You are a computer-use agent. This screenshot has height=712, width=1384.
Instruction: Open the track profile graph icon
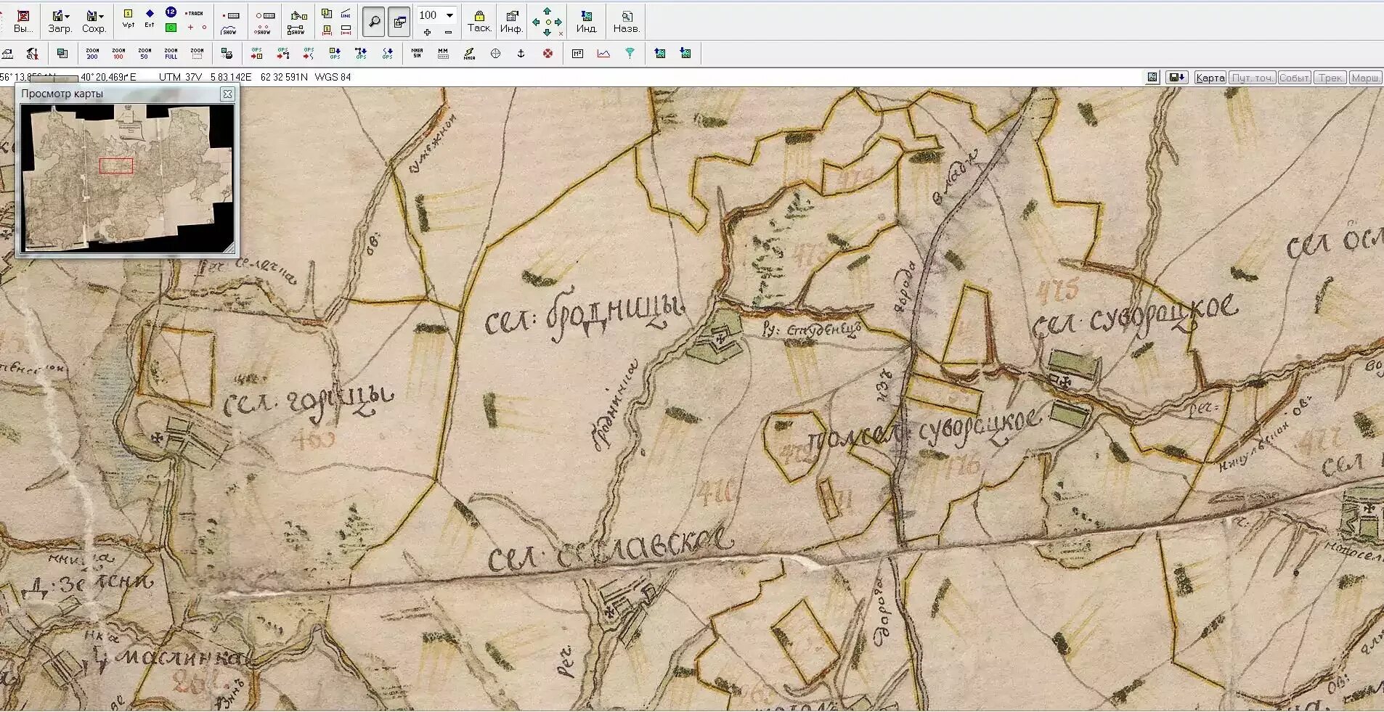coord(603,54)
